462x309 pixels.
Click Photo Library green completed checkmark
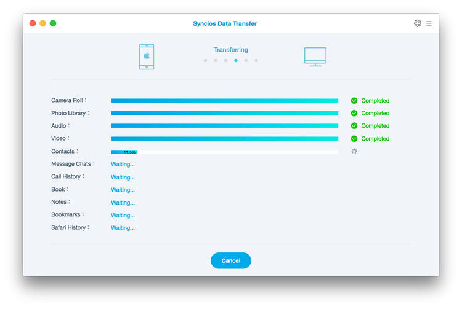click(354, 113)
